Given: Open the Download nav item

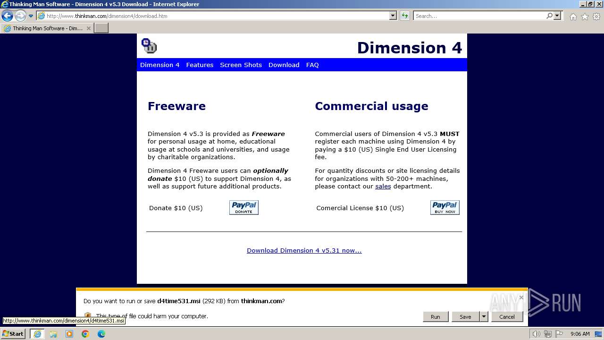Looking at the screenshot, I should [284, 65].
